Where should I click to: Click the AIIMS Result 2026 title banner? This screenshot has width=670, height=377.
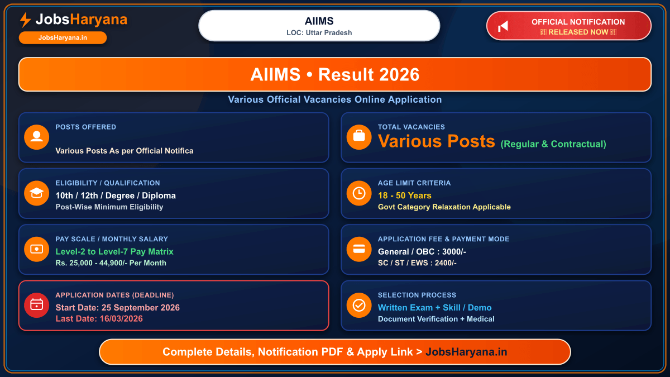(x=335, y=74)
